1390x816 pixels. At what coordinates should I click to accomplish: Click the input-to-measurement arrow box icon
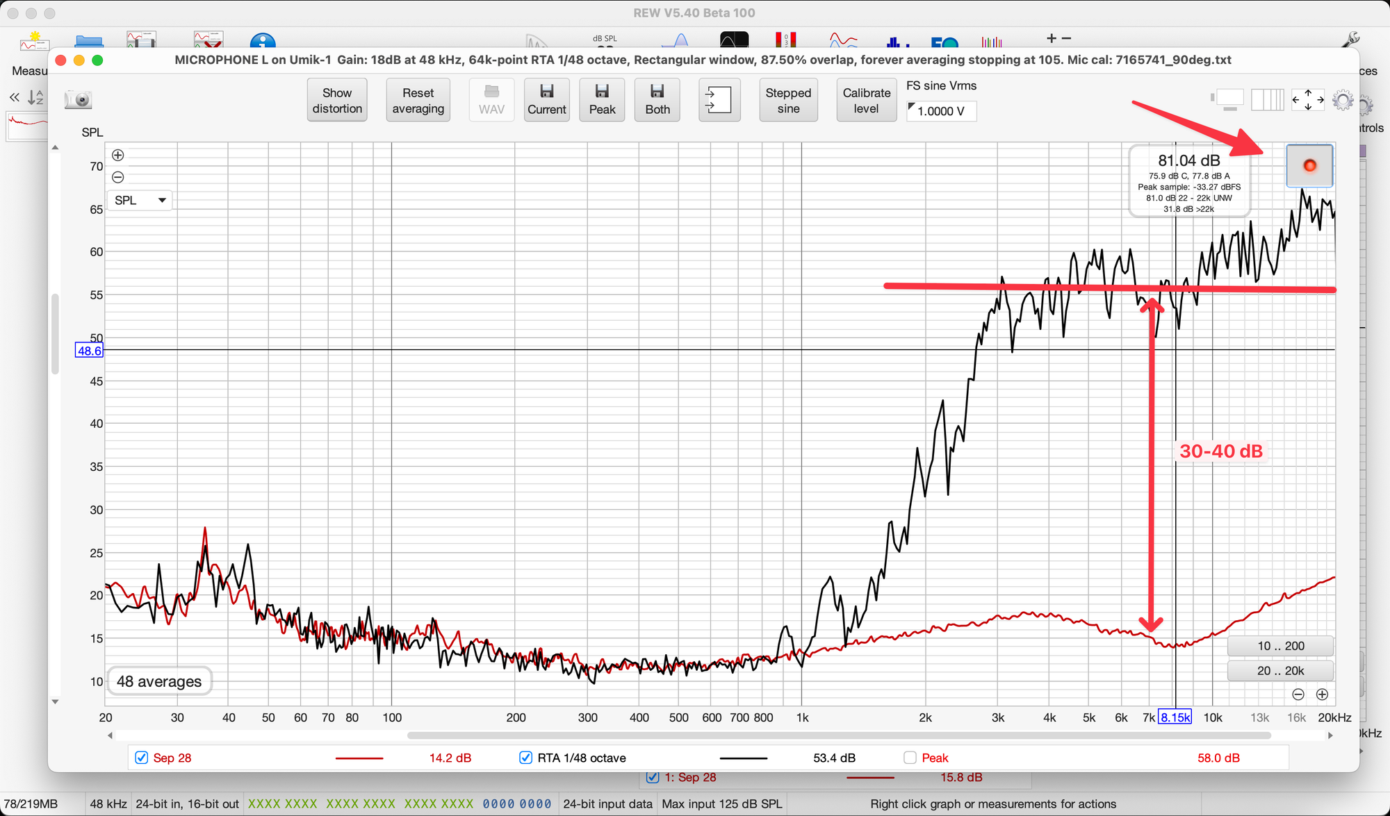(719, 100)
